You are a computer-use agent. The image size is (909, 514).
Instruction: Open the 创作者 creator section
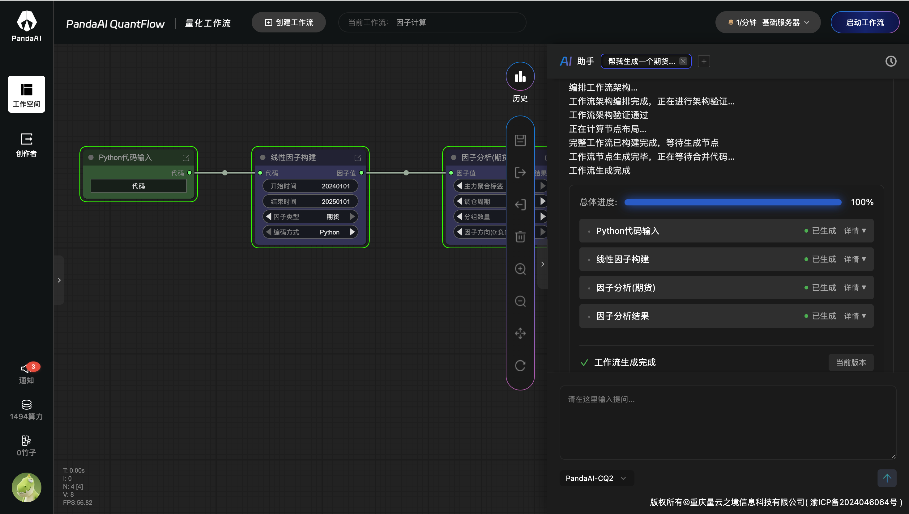(27, 145)
